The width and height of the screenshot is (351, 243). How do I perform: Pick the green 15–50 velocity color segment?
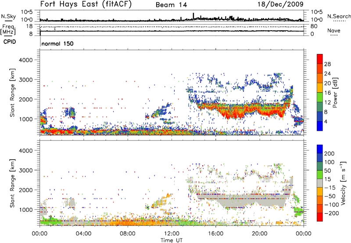tap(320, 175)
